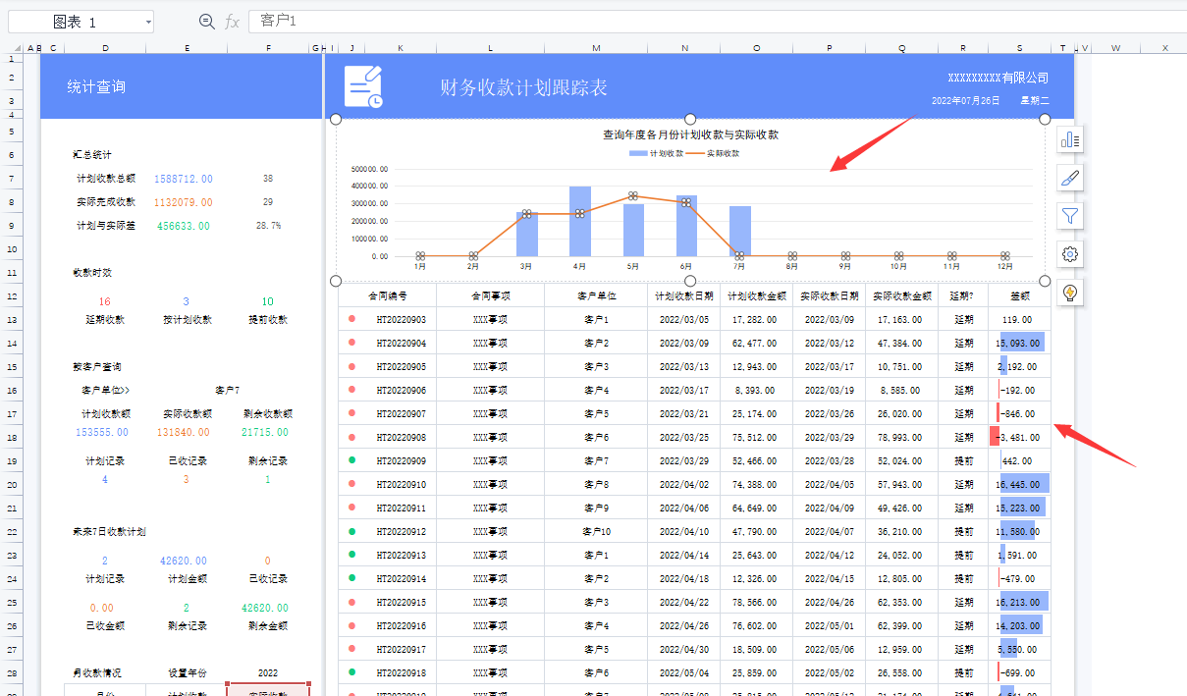1187x696 pixels.
Task: Click the 提前 status in HT20220918 row
Action: pyautogui.click(x=963, y=673)
